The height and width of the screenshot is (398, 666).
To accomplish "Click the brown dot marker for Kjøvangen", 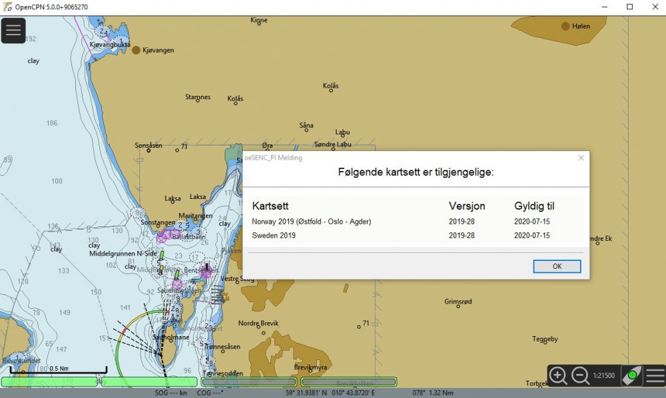I will tap(136, 50).
